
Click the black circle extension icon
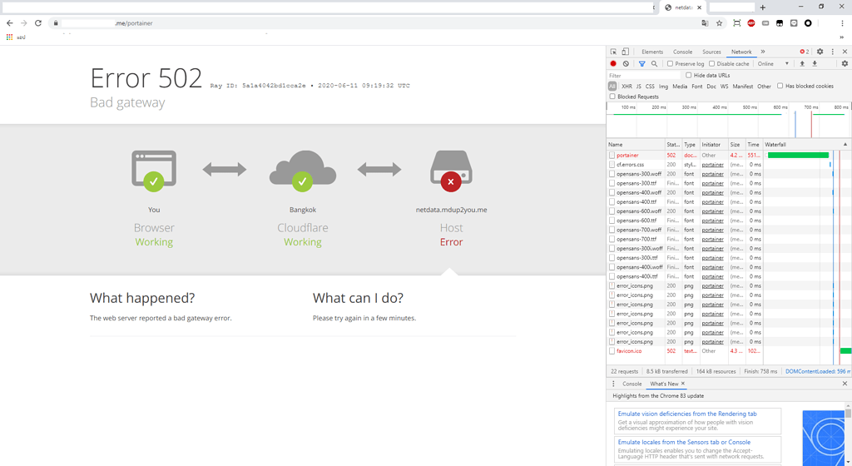tap(808, 22)
